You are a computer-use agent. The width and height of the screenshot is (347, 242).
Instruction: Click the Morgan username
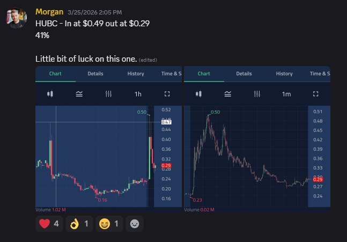(49, 12)
